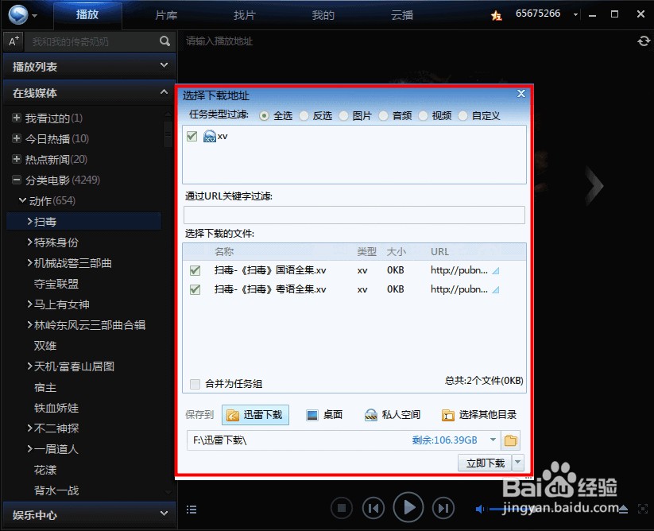The height and width of the screenshot is (531, 654).
Task: Collapse 分类电影 tree node
Action: (x=16, y=180)
